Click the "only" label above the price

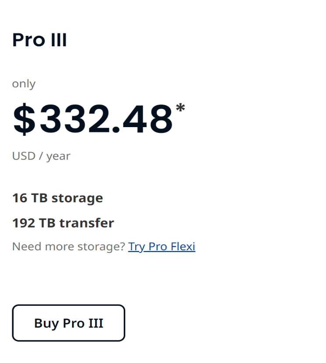(24, 84)
